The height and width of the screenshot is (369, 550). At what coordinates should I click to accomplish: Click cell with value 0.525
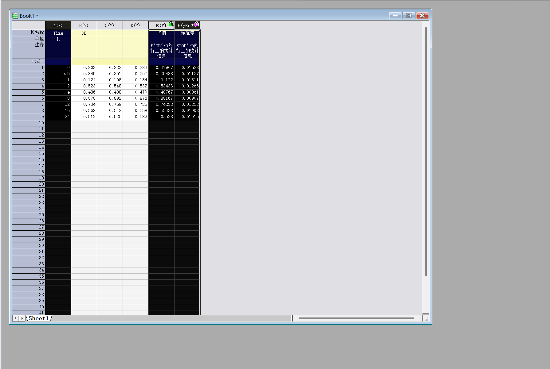pos(110,117)
